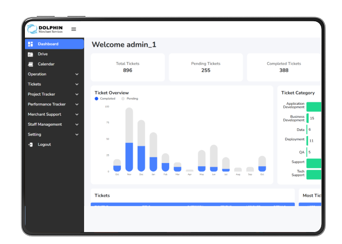Open the Pending Tickets summary card
The height and width of the screenshot is (244, 342).
tap(206, 67)
